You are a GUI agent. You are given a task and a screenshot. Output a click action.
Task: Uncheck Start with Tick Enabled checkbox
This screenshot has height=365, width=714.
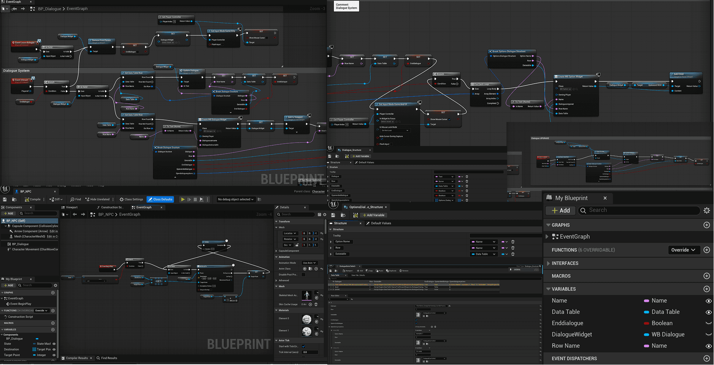pyautogui.click(x=303, y=346)
